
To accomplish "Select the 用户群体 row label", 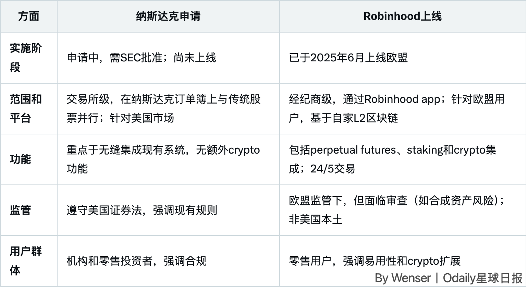I will coord(25,261).
